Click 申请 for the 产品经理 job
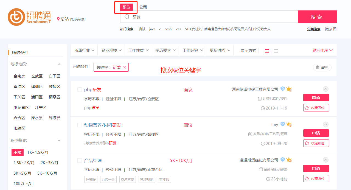The height and width of the screenshot is (190, 351). point(316,169)
